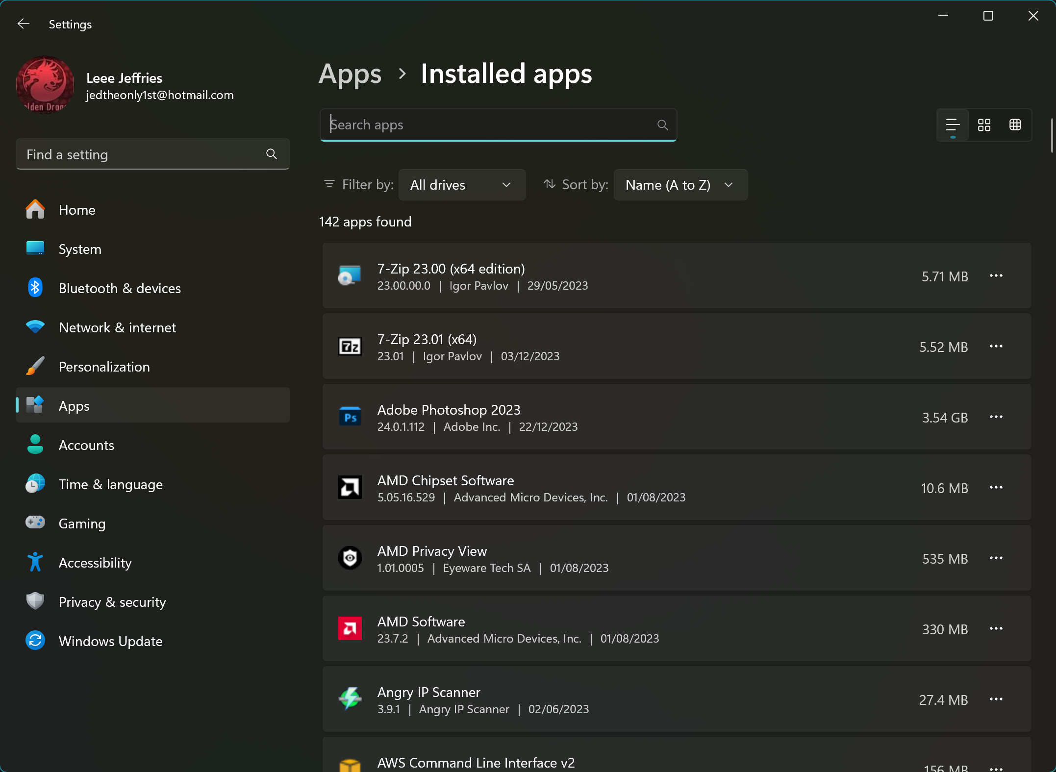Open the Filter by All drives dropdown
1056x772 pixels.
(462, 185)
